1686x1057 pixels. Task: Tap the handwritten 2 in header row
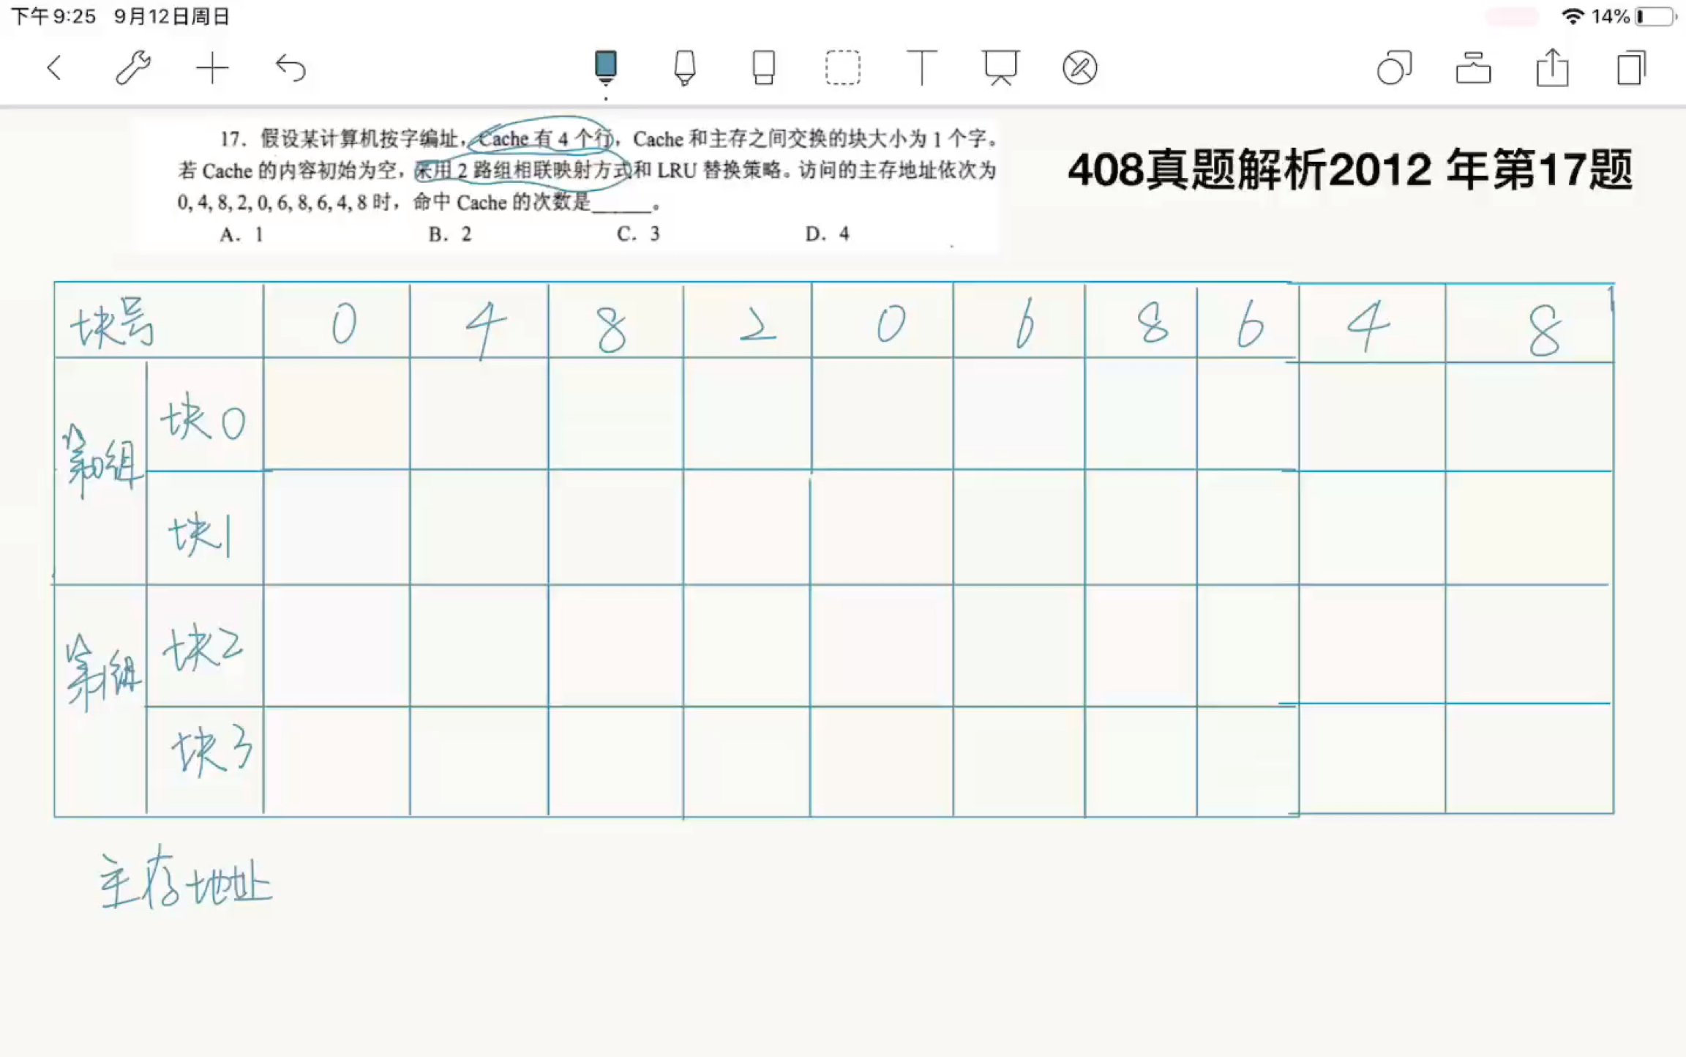(x=757, y=325)
